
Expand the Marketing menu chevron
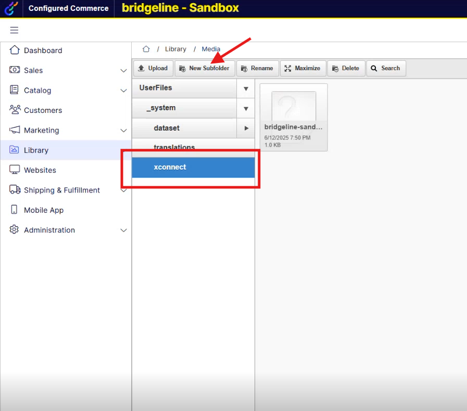[x=123, y=131]
